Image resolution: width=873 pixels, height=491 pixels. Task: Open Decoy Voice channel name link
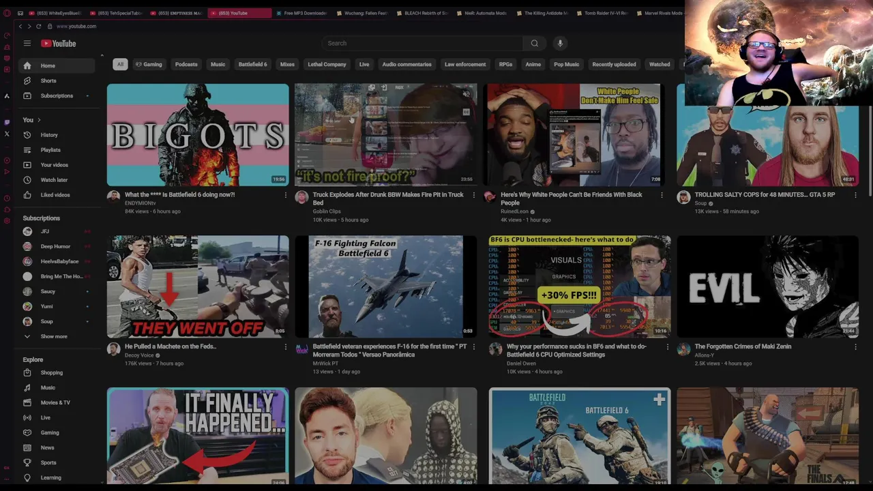(139, 355)
